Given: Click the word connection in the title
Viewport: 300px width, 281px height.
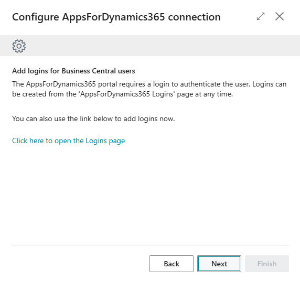Looking at the screenshot, I should pyautogui.click(x=195, y=17).
